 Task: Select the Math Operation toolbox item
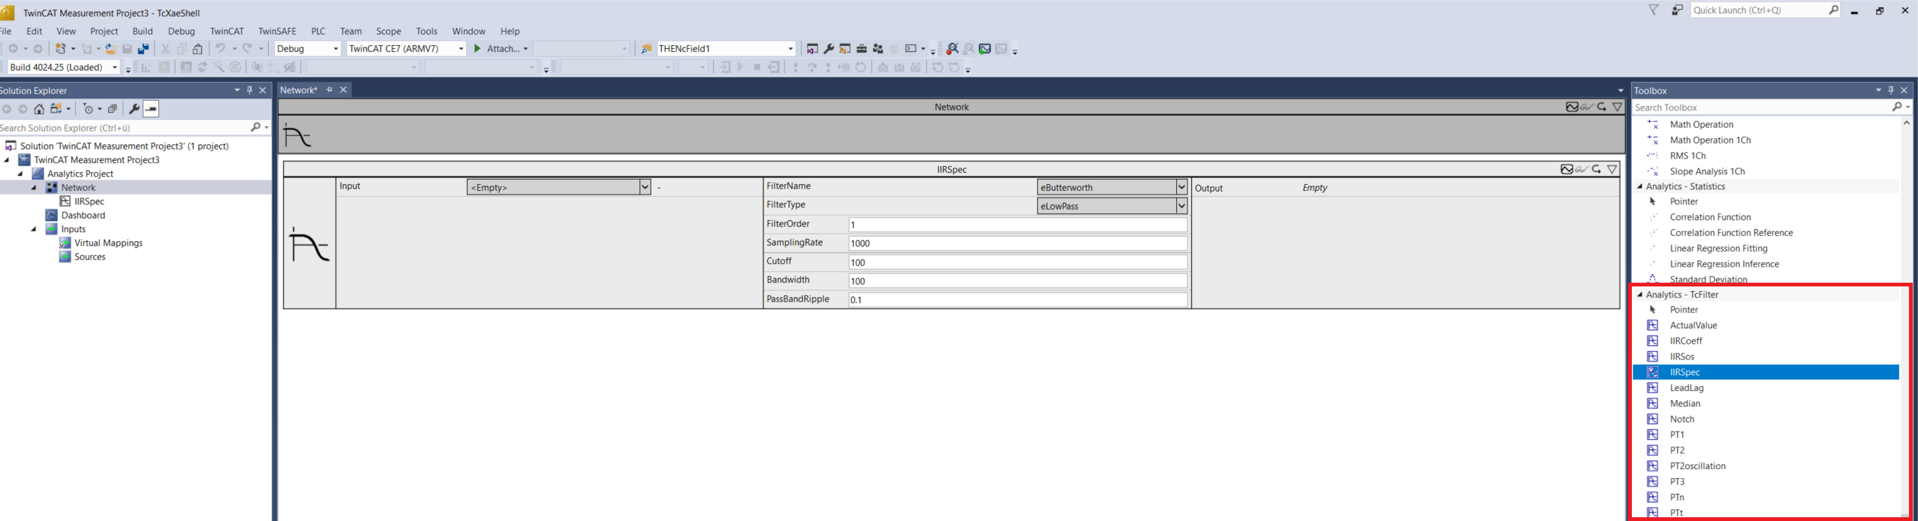coord(1701,125)
